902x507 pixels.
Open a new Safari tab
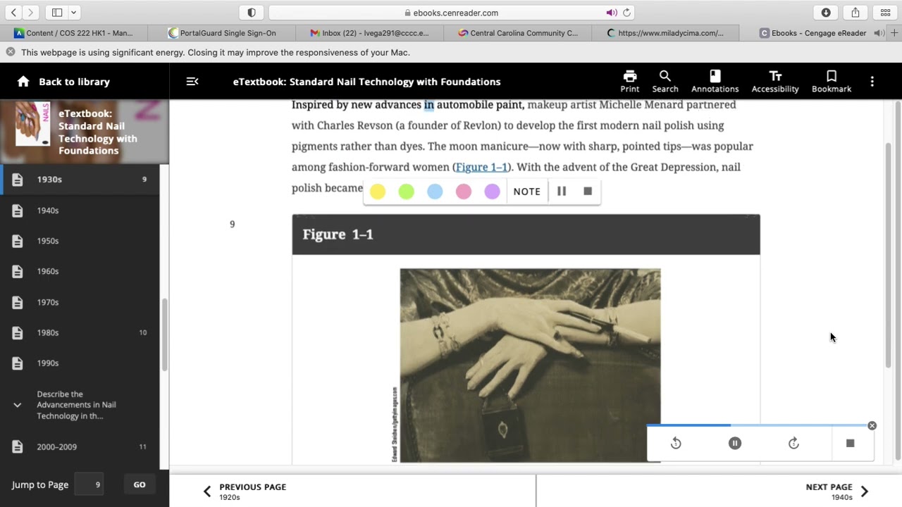point(895,33)
